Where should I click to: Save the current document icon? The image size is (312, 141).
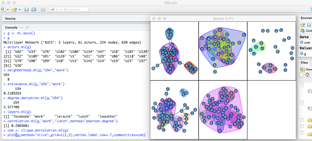point(27,10)
